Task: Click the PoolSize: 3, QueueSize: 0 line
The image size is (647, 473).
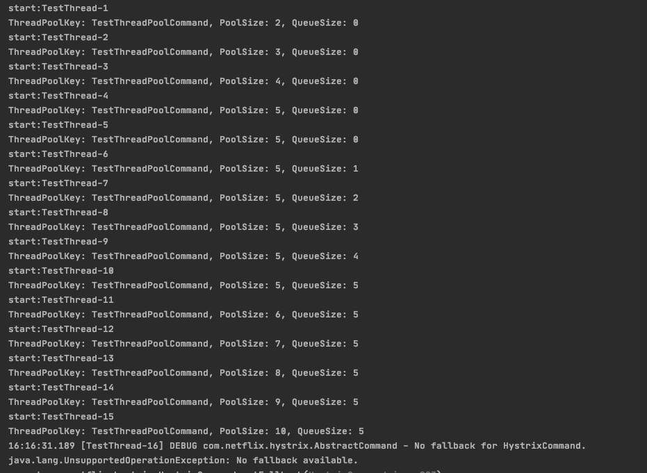Action: pyautogui.click(x=183, y=52)
